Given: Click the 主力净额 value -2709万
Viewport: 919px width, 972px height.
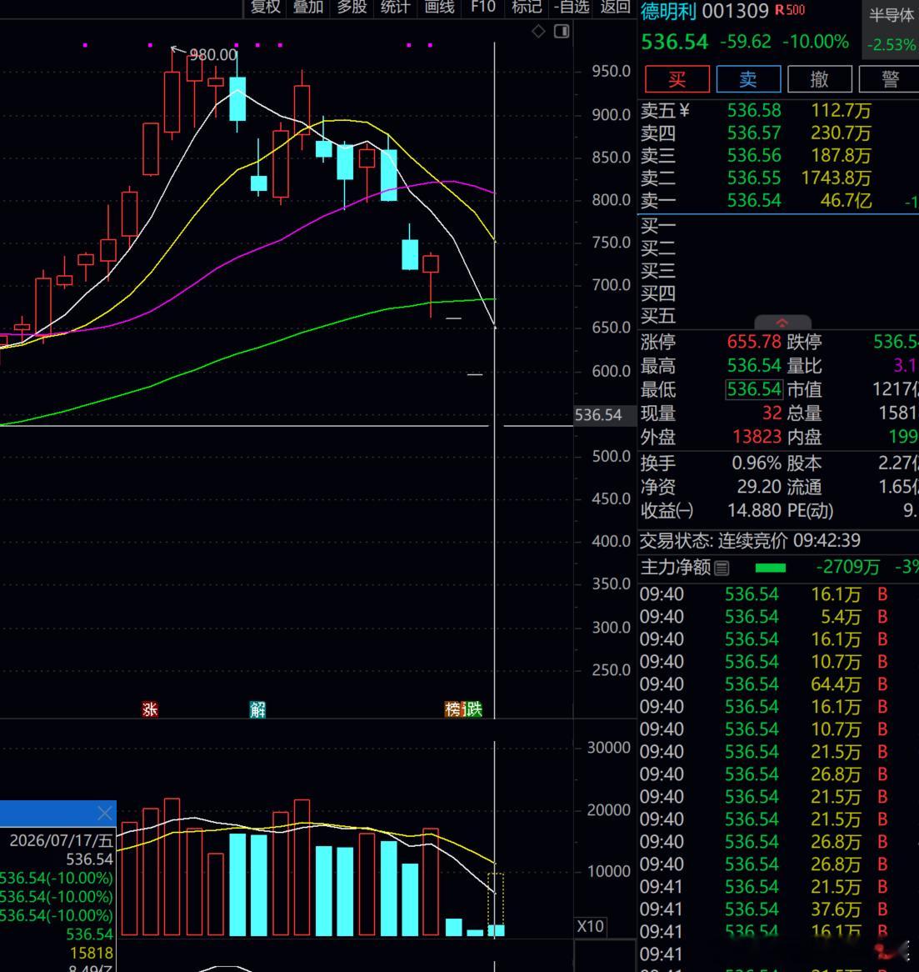Looking at the screenshot, I should click(x=847, y=567).
